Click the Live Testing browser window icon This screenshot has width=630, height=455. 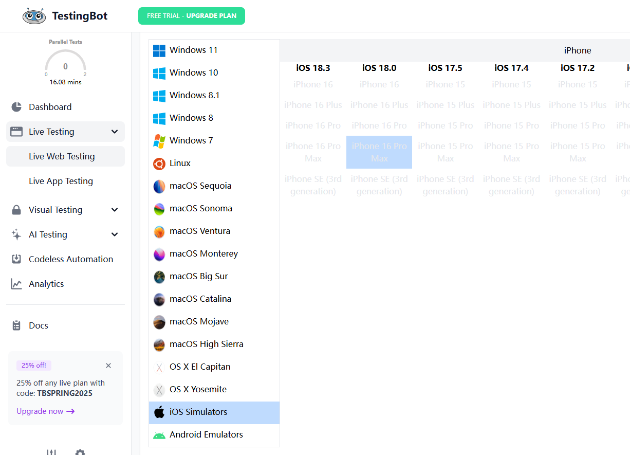(x=16, y=132)
